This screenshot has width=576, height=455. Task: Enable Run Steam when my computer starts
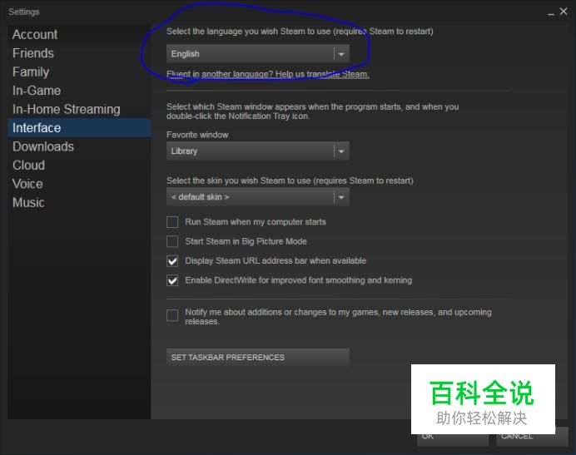coord(172,222)
